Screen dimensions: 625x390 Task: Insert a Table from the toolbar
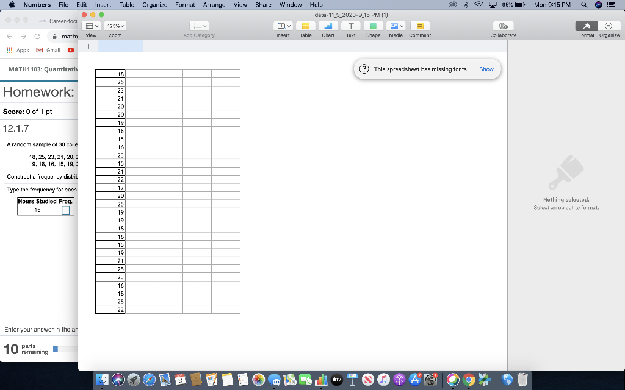(x=305, y=26)
